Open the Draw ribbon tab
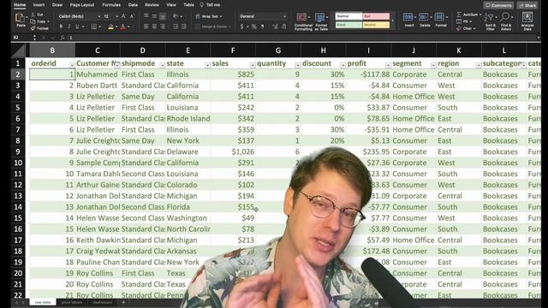The image size is (548, 308). [57, 5]
